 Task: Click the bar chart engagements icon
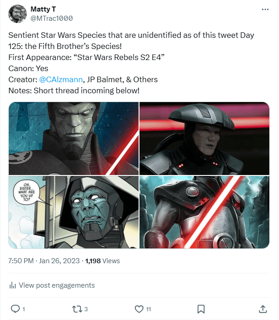pos(12,285)
